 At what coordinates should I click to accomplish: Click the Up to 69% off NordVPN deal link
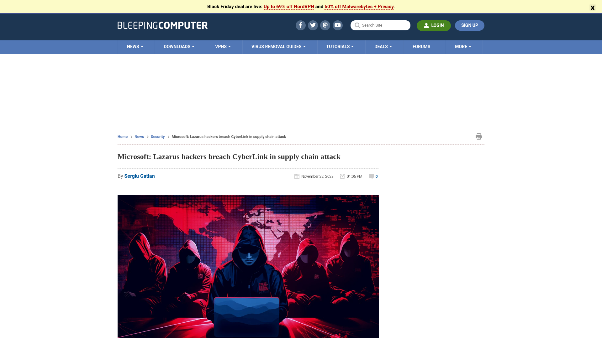click(288, 6)
